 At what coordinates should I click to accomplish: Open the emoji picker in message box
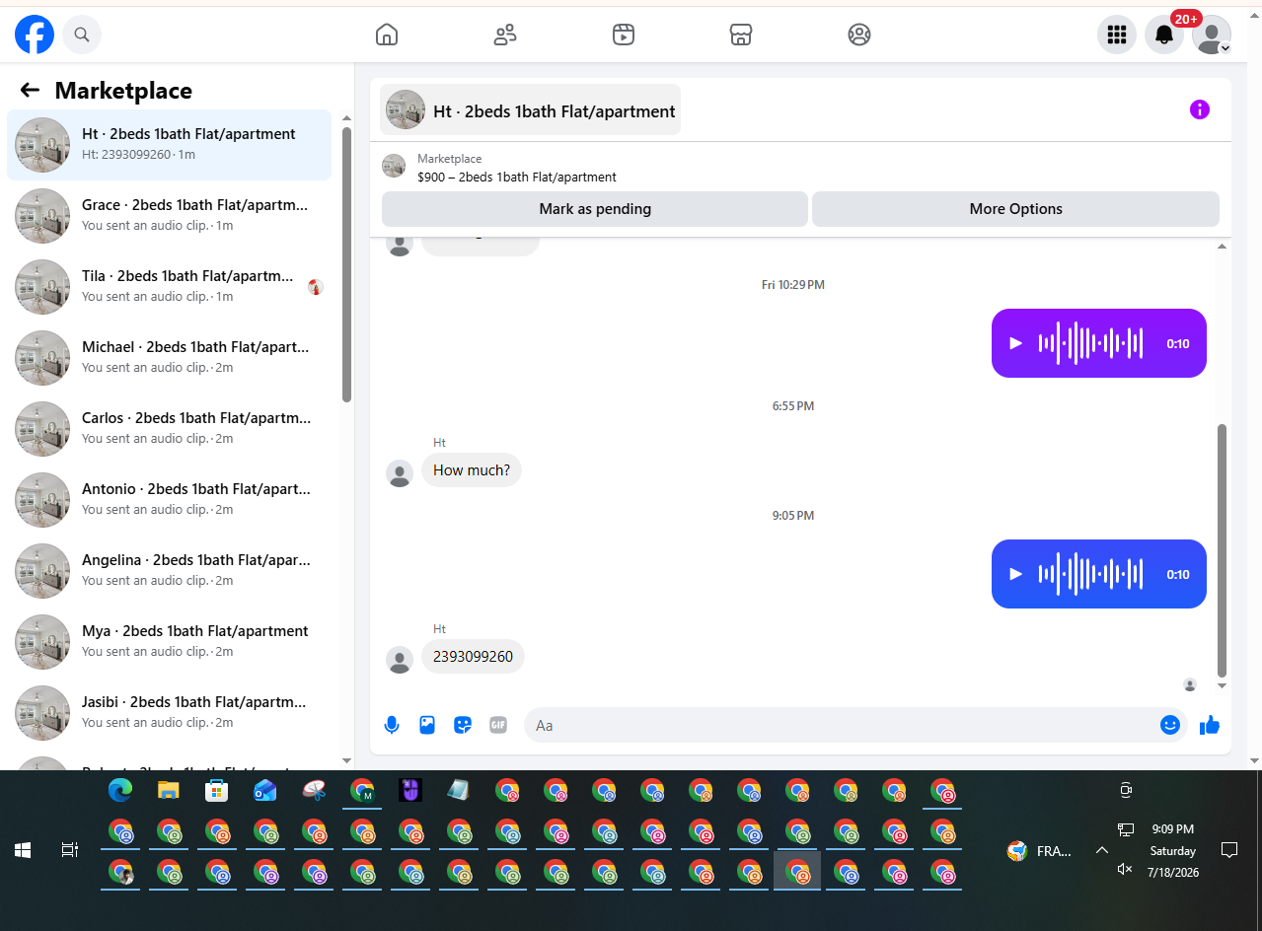click(1170, 725)
